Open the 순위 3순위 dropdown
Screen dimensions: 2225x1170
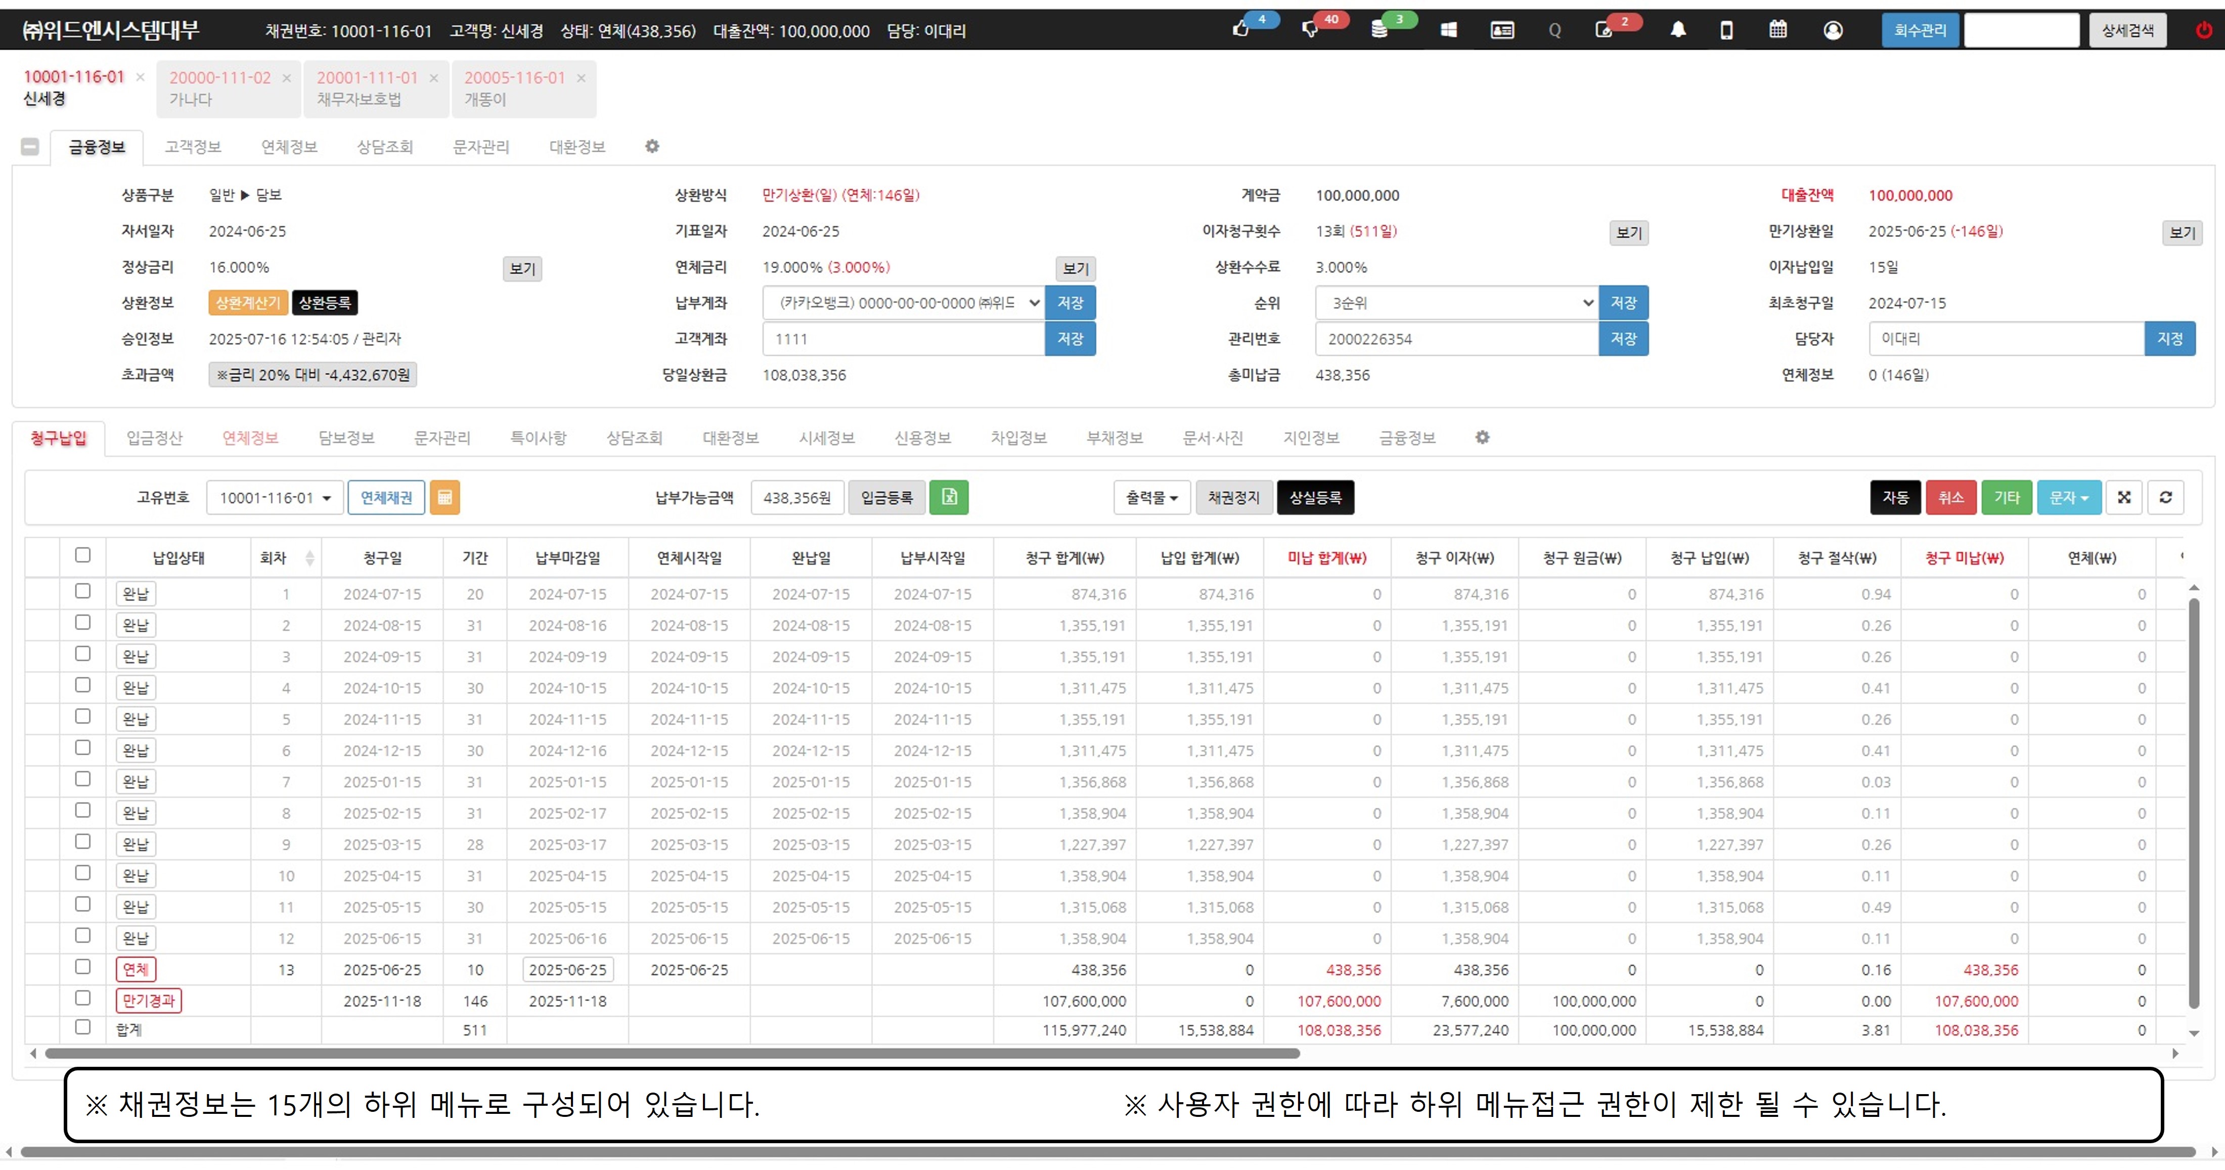[x=1456, y=304]
